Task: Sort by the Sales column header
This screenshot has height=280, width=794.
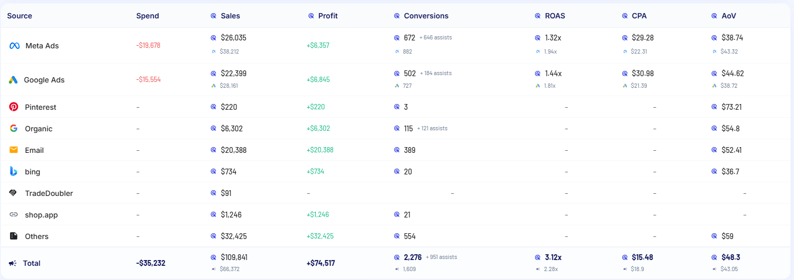Action: click(230, 16)
